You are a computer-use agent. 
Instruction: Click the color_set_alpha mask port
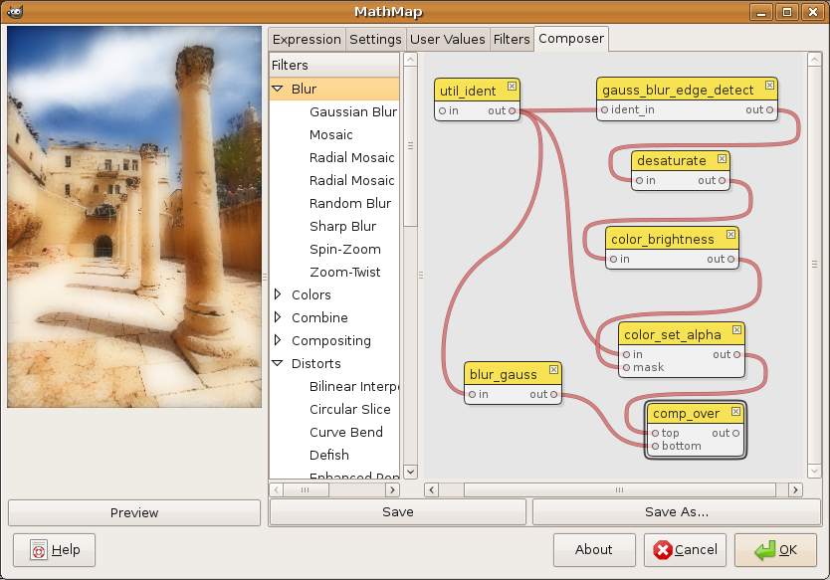coord(627,368)
